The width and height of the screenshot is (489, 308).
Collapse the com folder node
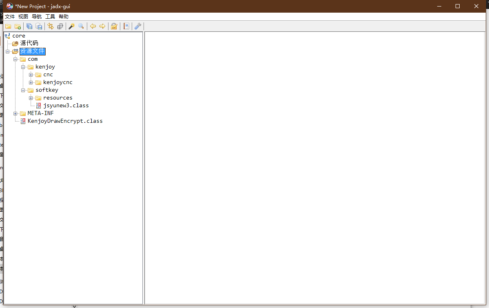15,59
